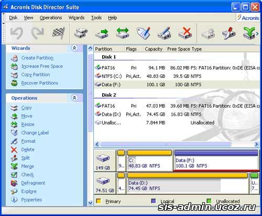
Task: Click the Commit checkered flag icon
Action: pos(59,33)
